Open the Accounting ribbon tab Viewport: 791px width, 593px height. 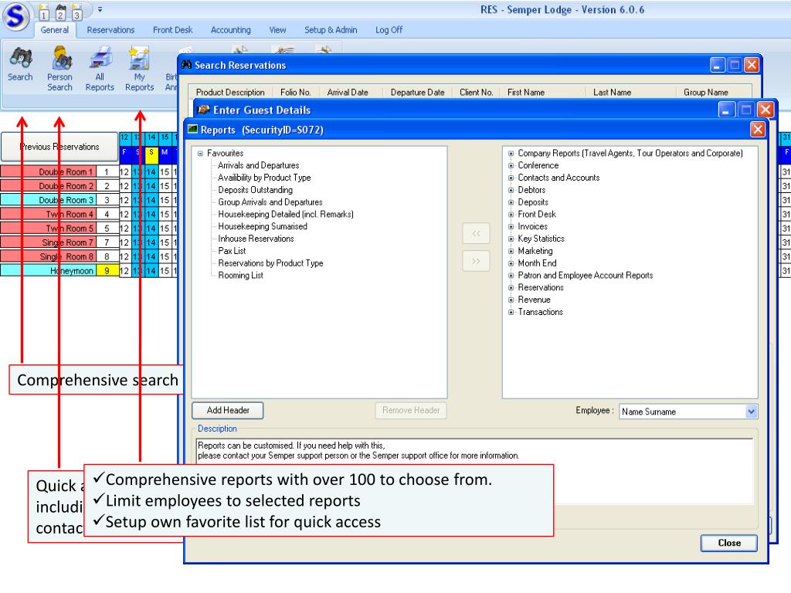click(x=230, y=30)
